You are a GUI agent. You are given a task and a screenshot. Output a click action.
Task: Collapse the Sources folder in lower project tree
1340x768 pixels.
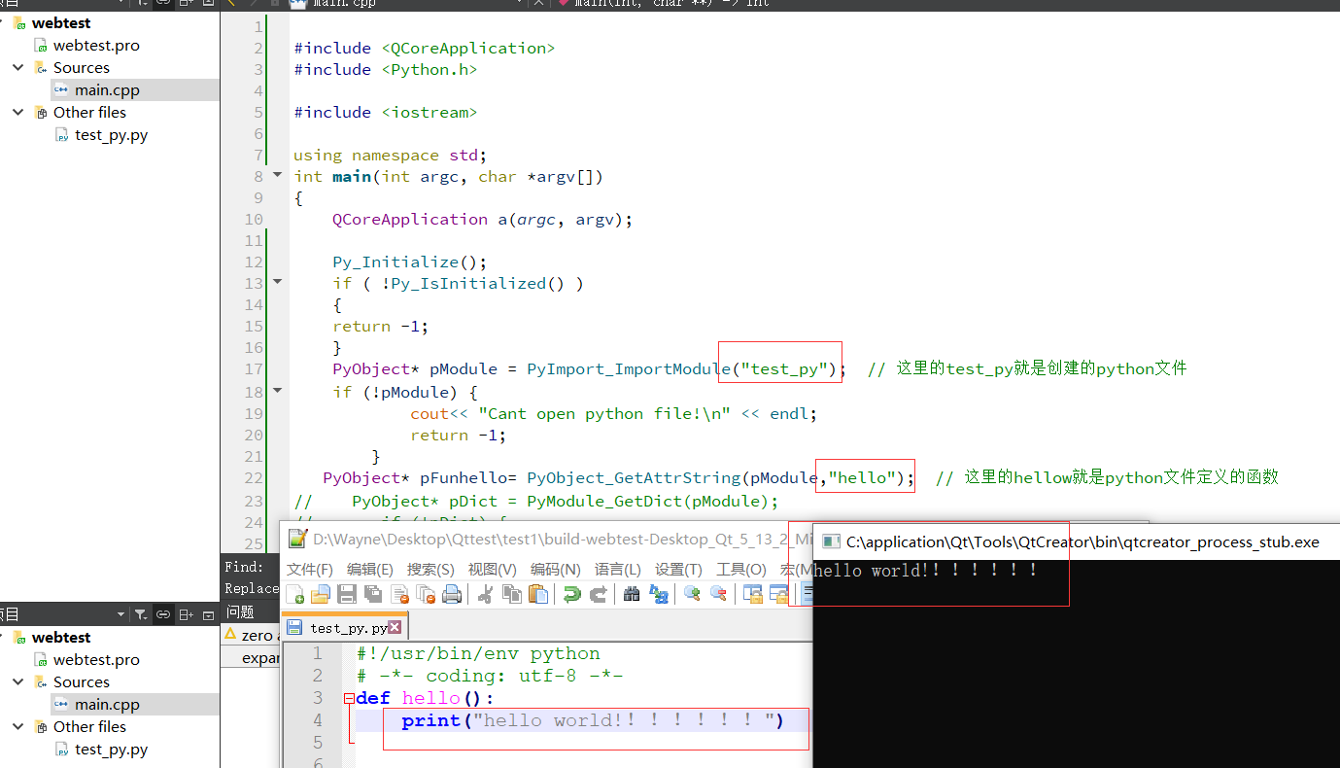pos(17,681)
